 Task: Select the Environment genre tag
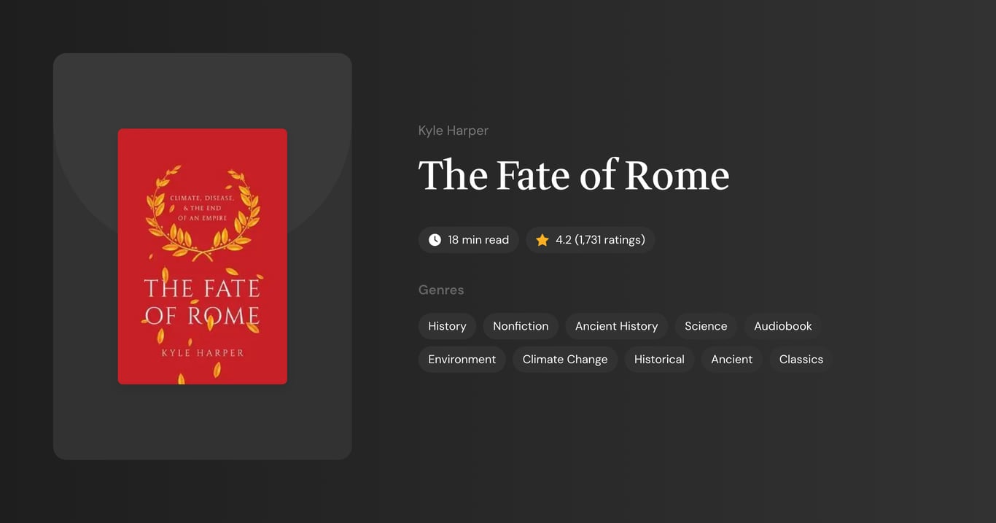point(462,360)
